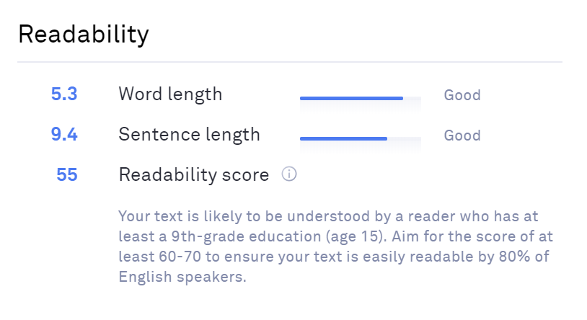The image size is (587, 320).
Task: Click the '80% of' text in description
Action: point(524,257)
